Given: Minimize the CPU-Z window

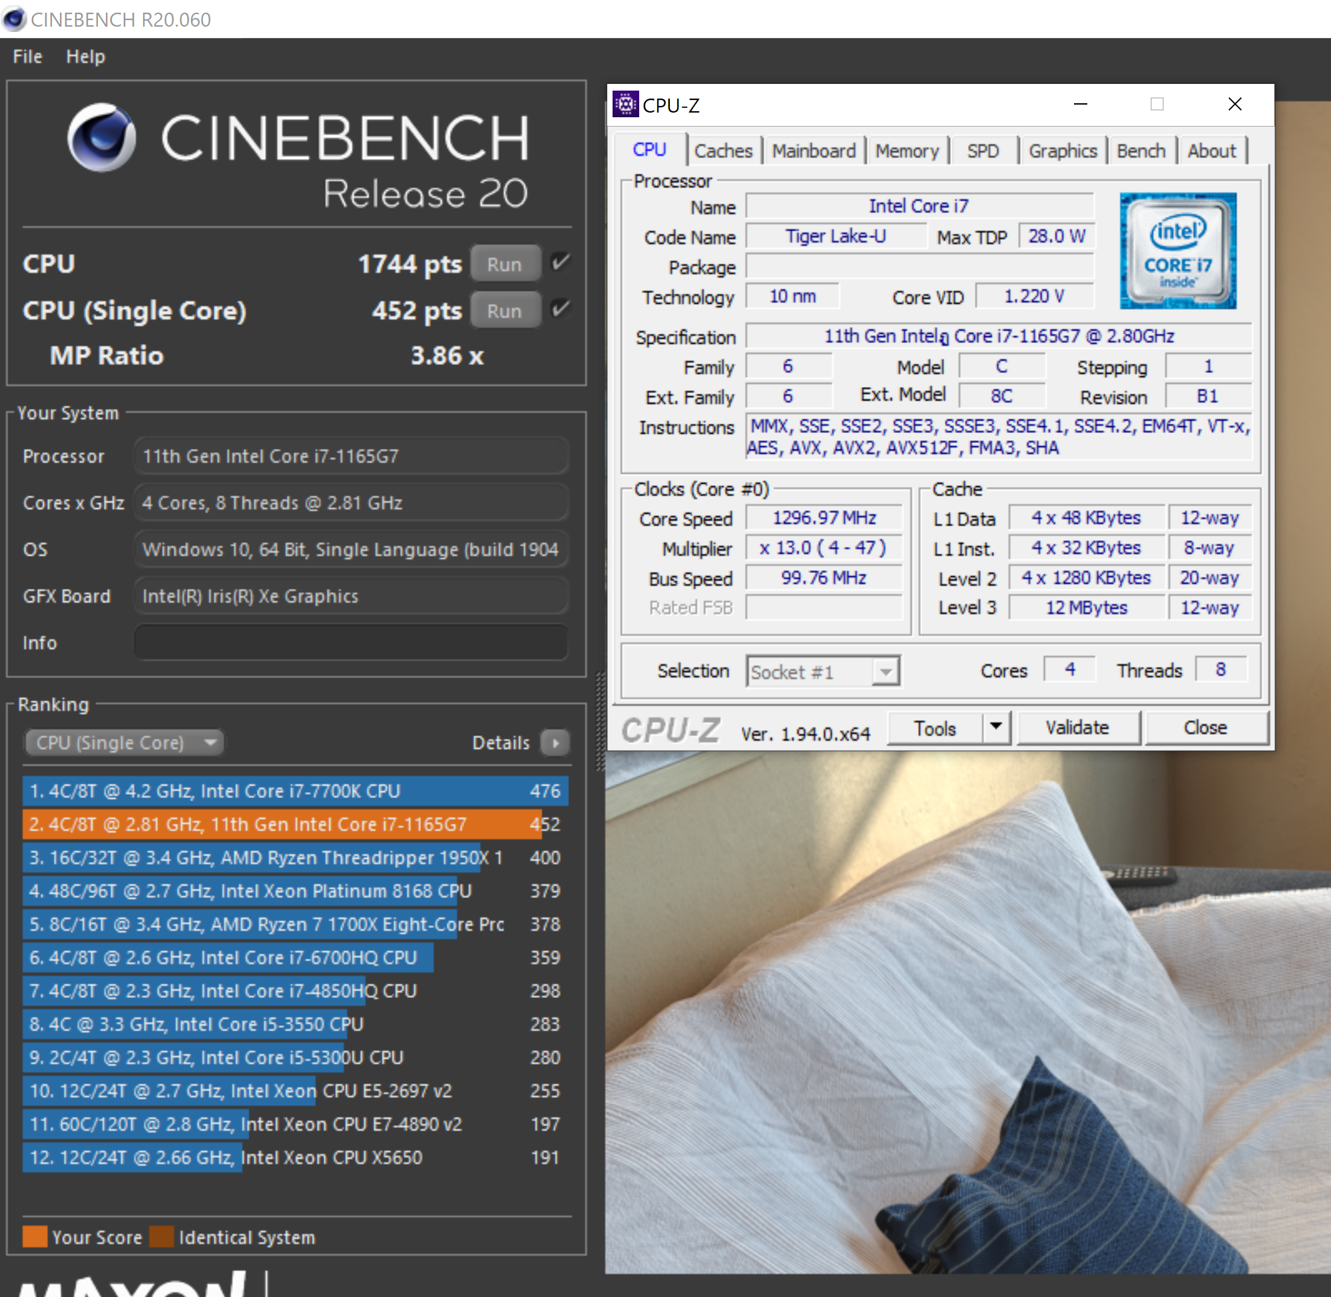Looking at the screenshot, I should point(1081,104).
